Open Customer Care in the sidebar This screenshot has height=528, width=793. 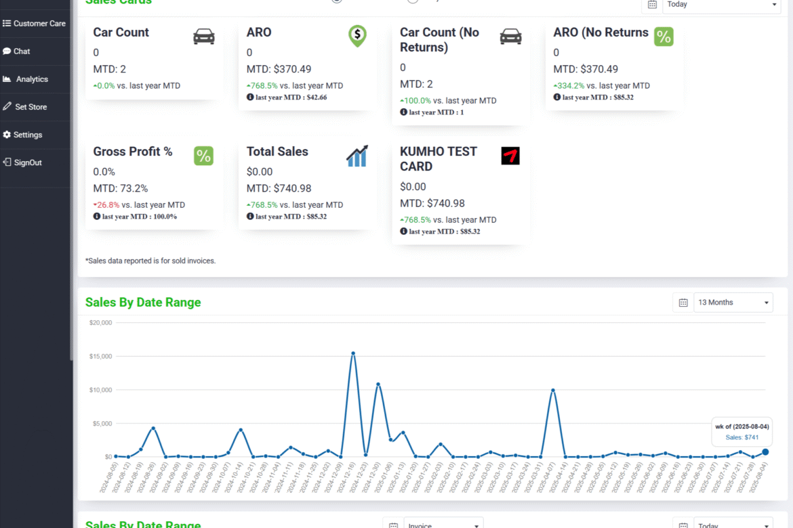pyautogui.click(x=35, y=24)
